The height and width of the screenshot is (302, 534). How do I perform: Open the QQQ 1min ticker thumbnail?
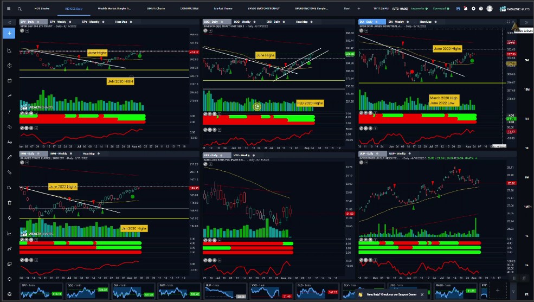point(87,292)
